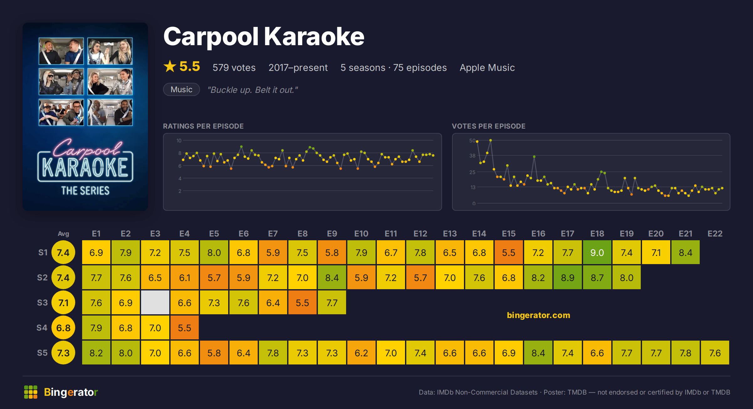
Task: Click the S5 average 7.3 circle
Action: pyautogui.click(x=63, y=353)
